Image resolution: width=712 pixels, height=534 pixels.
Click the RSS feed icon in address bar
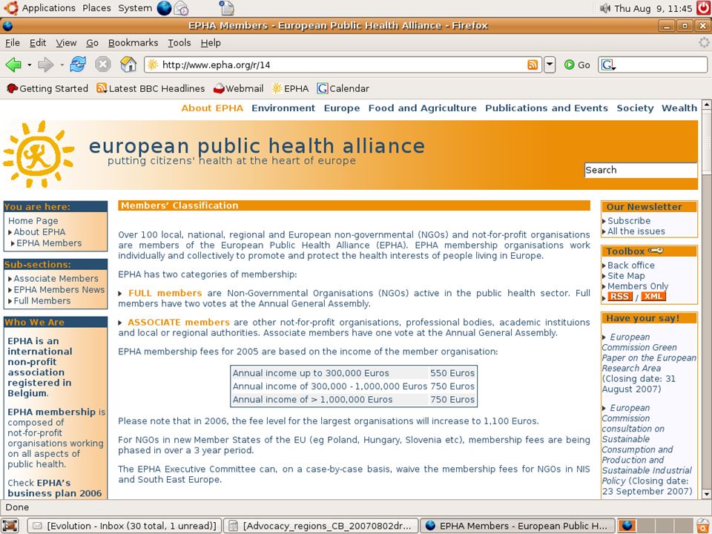coord(533,65)
